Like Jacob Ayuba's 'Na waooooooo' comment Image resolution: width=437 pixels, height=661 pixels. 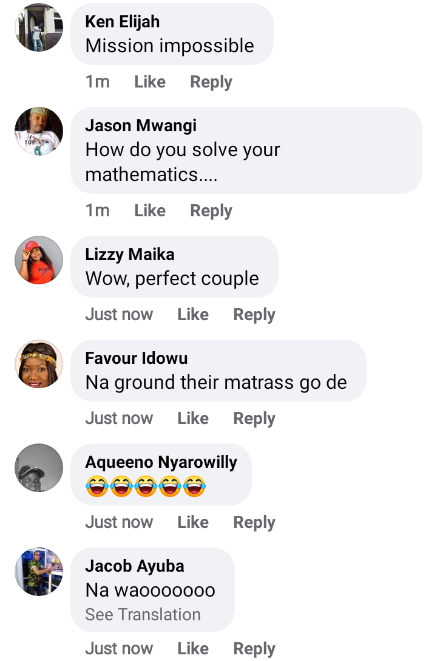pyautogui.click(x=193, y=648)
